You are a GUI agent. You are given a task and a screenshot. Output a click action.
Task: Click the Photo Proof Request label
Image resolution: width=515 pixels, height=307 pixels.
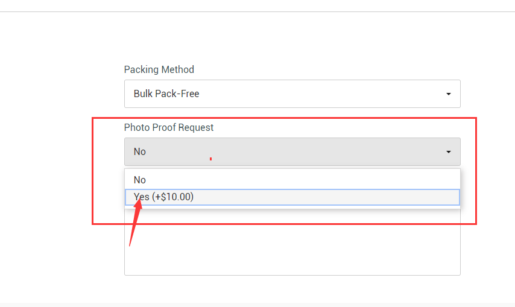pos(169,127)
